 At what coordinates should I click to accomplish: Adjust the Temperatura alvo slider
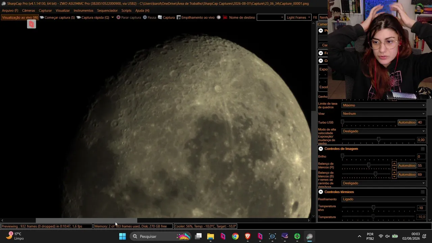click(378, 208)
